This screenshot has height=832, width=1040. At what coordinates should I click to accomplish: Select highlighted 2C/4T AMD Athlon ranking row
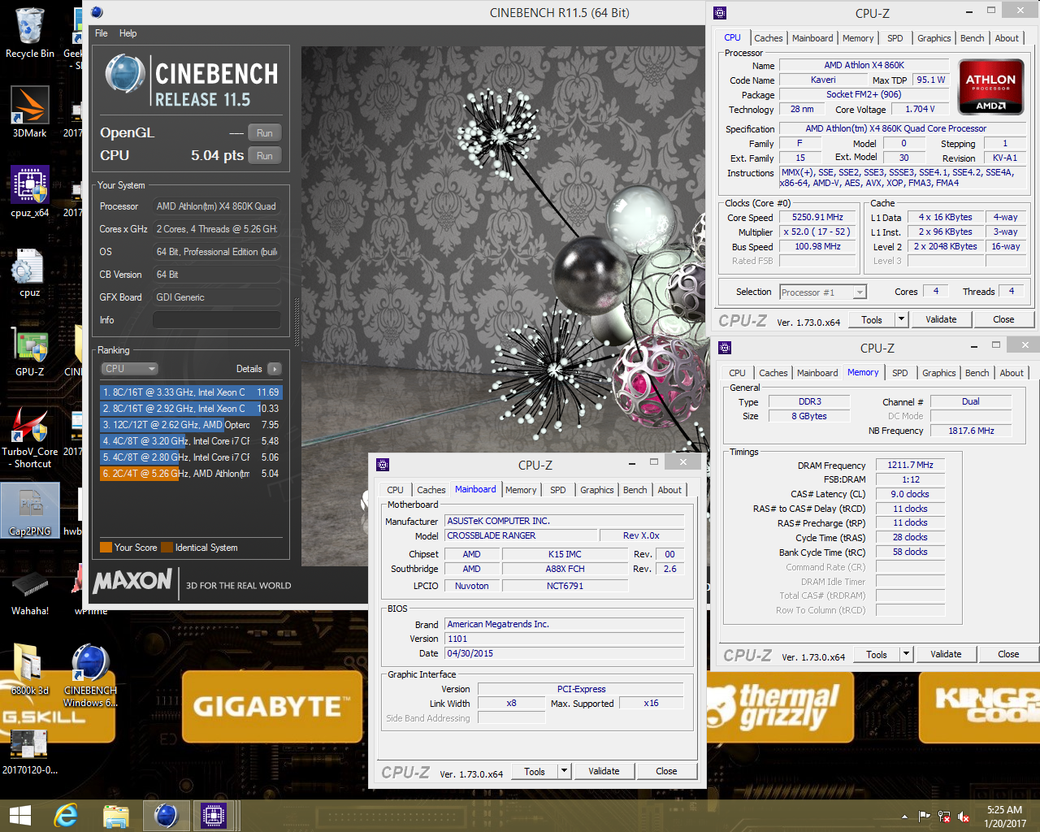click(x=191, y=474)
